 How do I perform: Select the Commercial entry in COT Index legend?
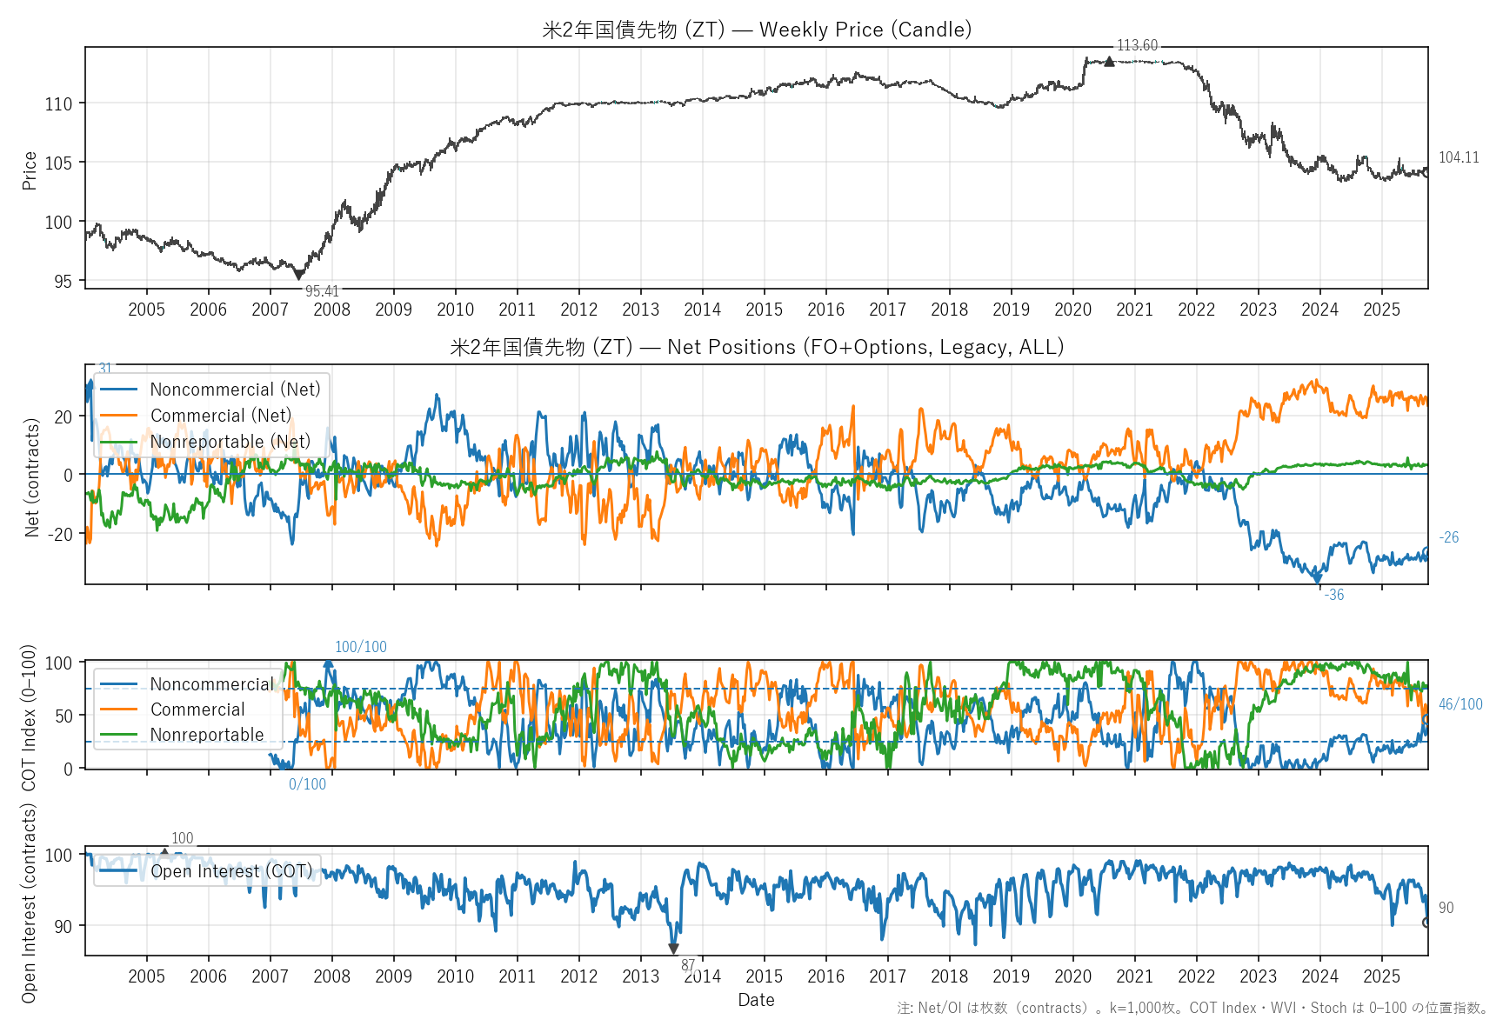(x=197, y=710)
